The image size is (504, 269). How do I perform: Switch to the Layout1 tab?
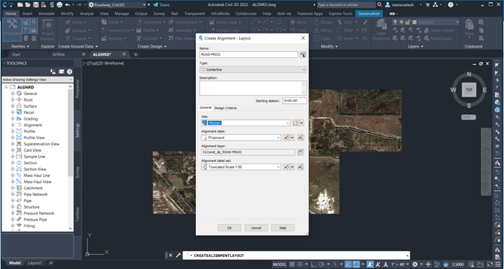35,263
